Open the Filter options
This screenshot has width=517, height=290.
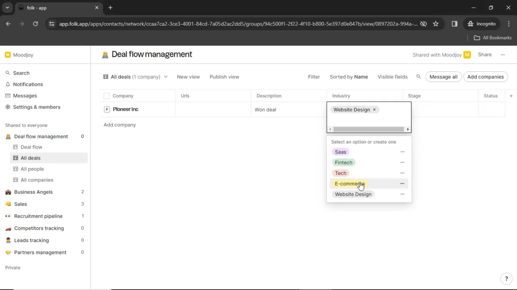[x=314, y=77]
